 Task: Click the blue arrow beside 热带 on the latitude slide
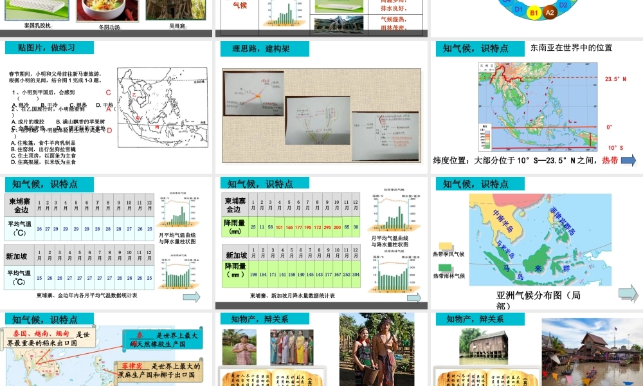click(x=628, y=160)
